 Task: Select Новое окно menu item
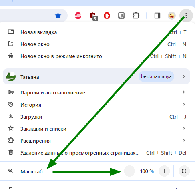tap(97, 44)
